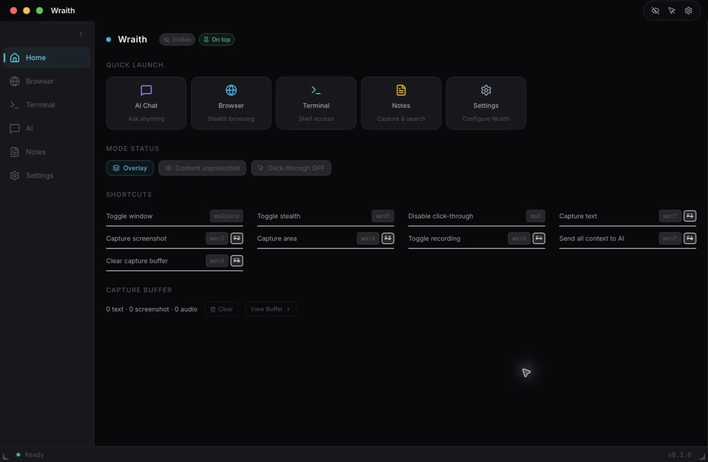Click the "Toggle window" shortcut label
Viewport: 708px width, 462px height.
click(129, 216)
